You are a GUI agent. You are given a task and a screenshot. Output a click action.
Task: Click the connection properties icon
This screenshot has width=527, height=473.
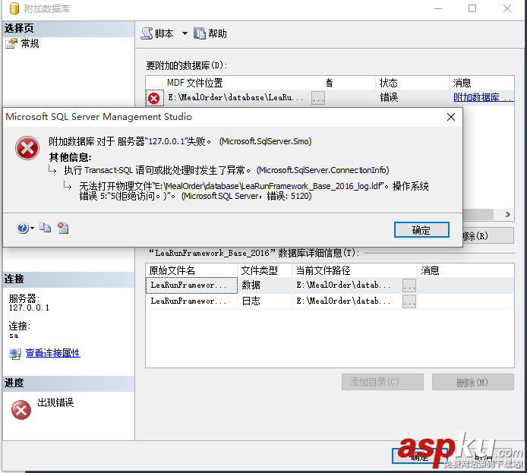pos(15,353)
